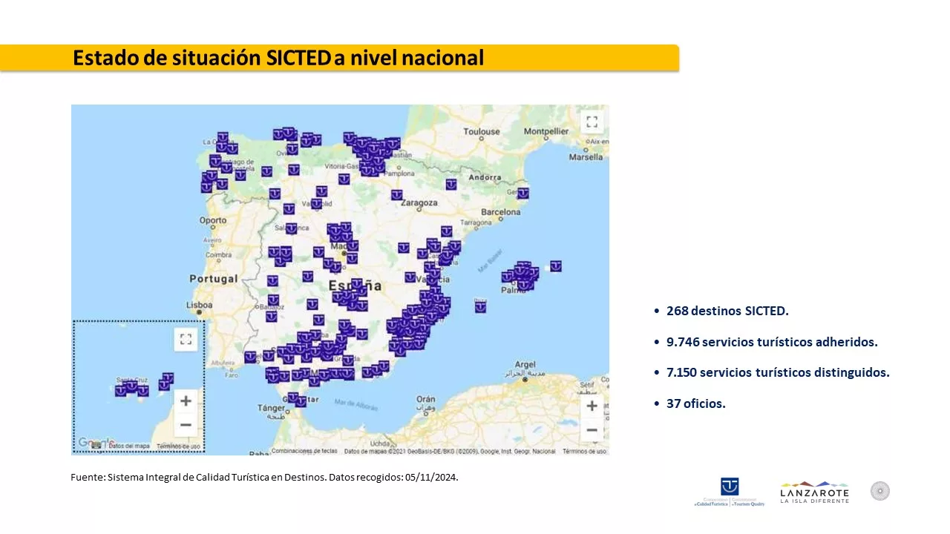The height and width of the screenshot is (534, 950).
Task: Zoom in on the main Spain map
Action: (x=592, y=406)
